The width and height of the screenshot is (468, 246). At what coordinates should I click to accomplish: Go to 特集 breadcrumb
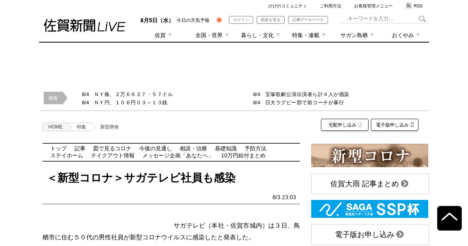[x=82, y=127]
